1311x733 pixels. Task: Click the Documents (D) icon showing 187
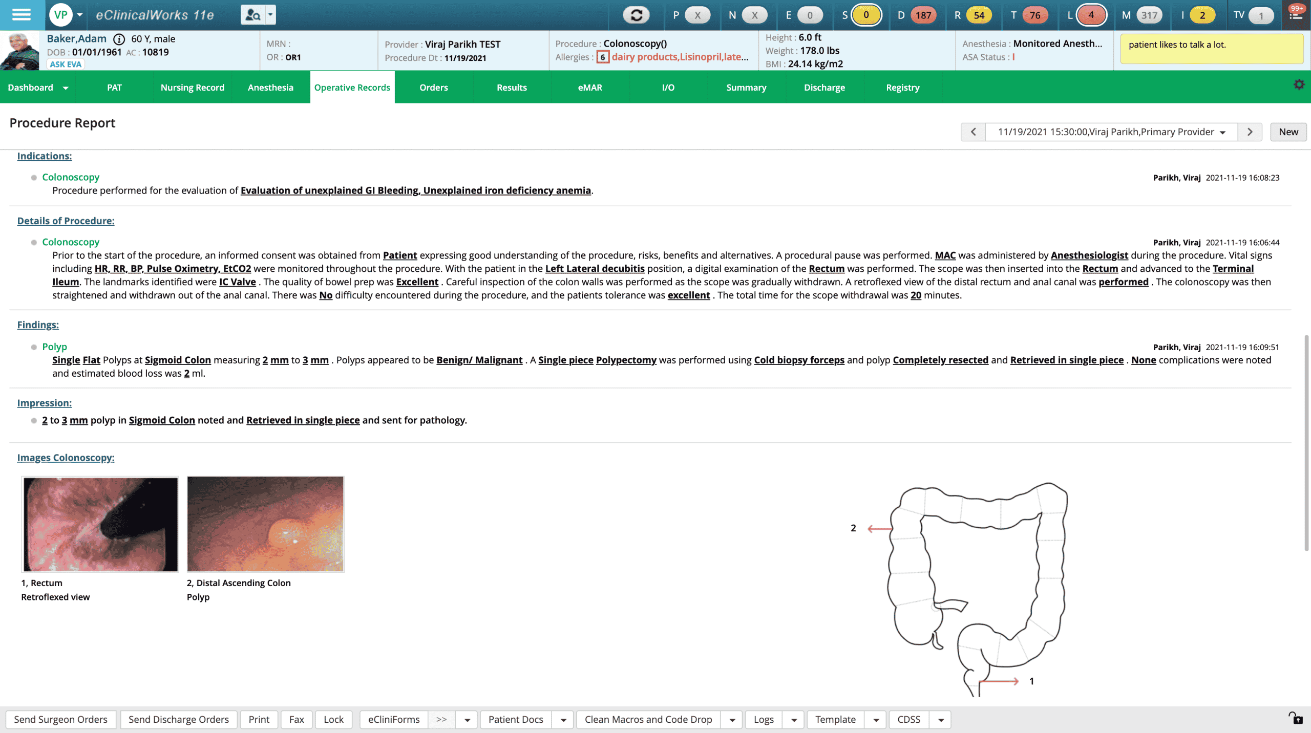coord(924,14)
